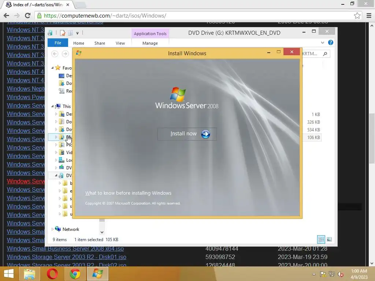Open the network tray icon

[x=332, y=274]
